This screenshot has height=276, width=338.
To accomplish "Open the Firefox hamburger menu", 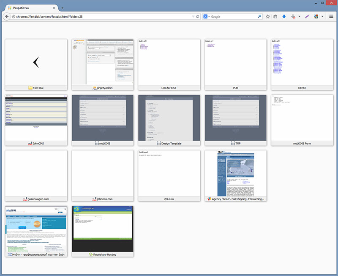I will 331,16.
